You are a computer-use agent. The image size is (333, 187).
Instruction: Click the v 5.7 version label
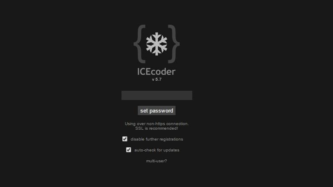coord(157,79)
